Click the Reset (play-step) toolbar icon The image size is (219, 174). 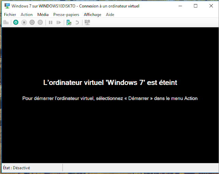(59, 22)
